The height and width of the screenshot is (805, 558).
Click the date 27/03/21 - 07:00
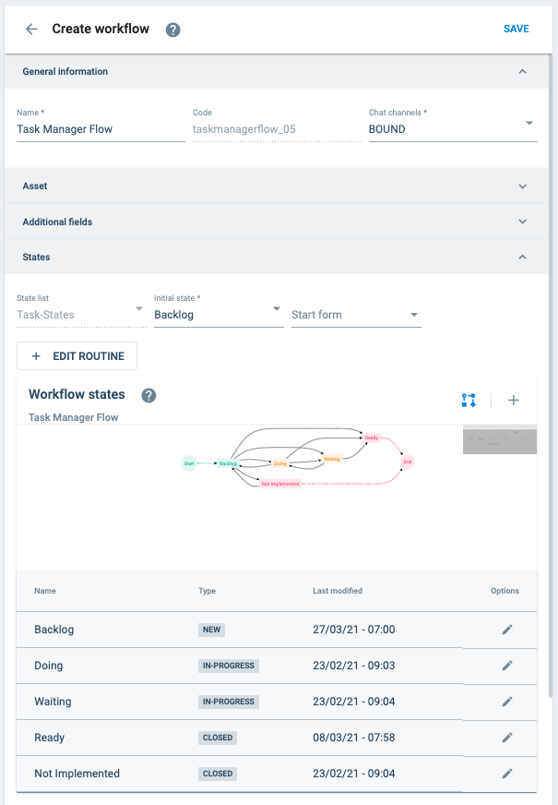click(x=354, y=630)
